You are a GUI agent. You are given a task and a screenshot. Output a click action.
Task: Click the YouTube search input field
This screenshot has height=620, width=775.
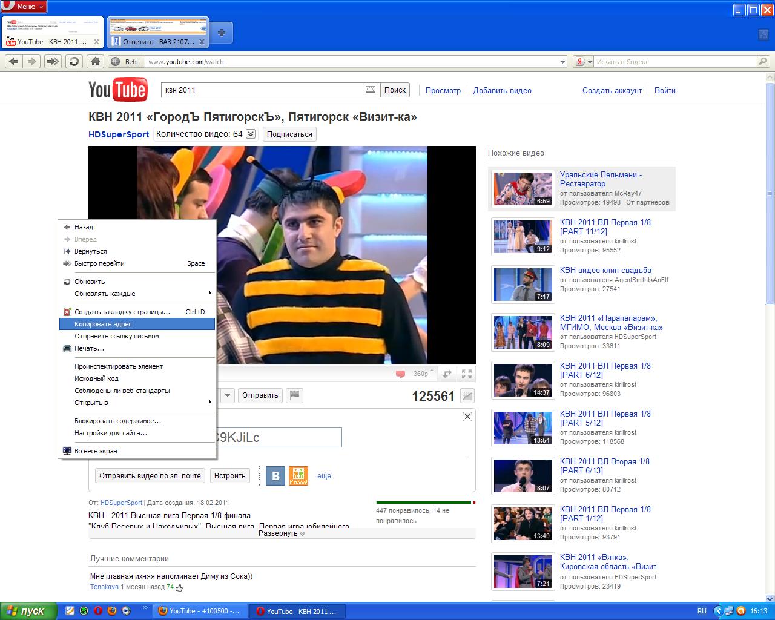click(x=263, y=90)
